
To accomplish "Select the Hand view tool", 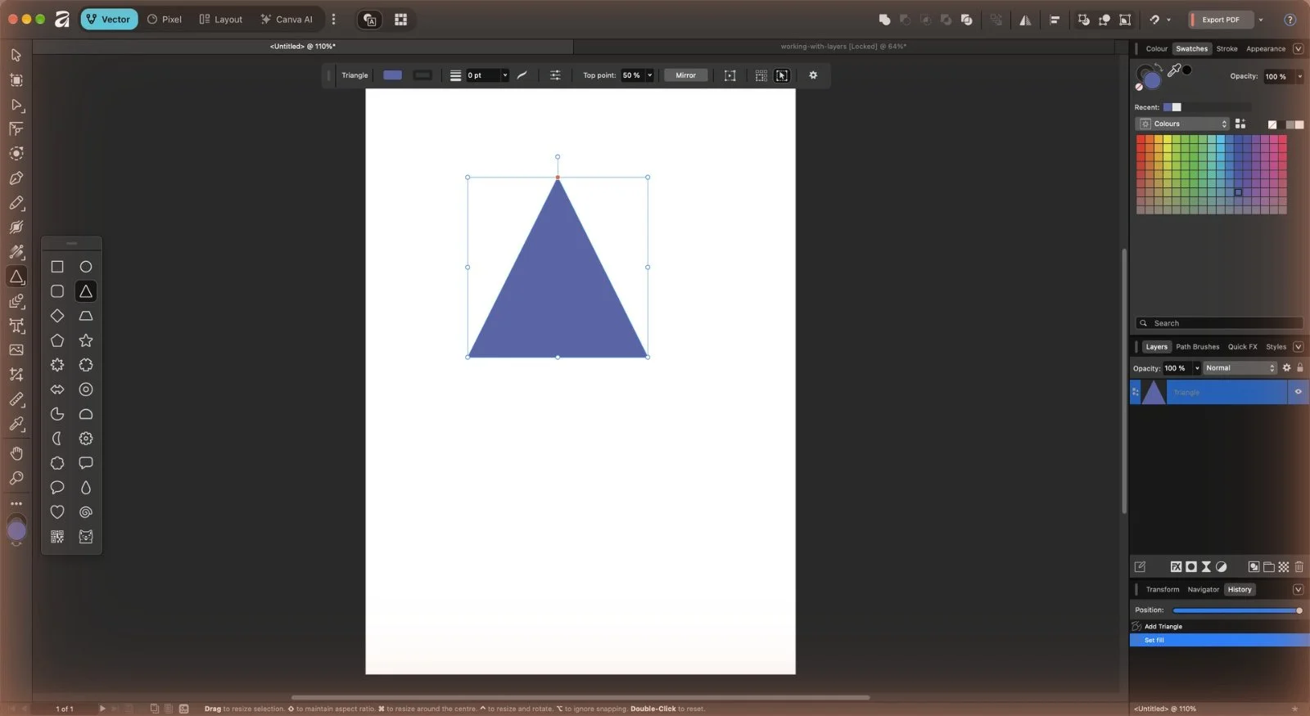I will coord(16,453).
